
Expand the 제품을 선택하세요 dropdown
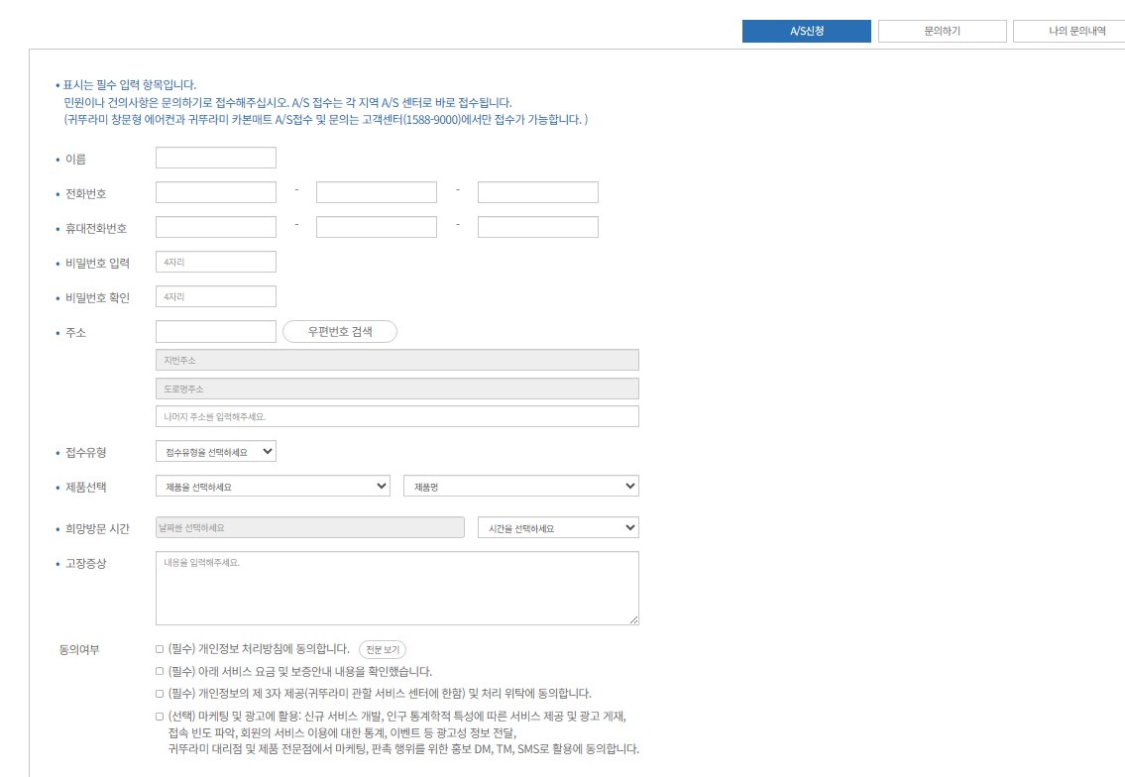[271, 486]
